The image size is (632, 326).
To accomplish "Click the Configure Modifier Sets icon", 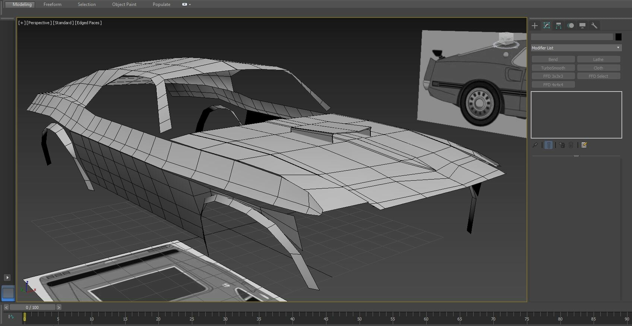I will point(584,145).
